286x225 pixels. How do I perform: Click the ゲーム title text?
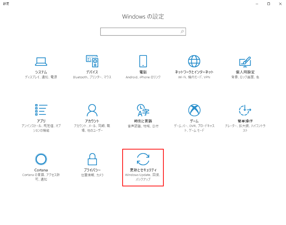tap(194, 121)
